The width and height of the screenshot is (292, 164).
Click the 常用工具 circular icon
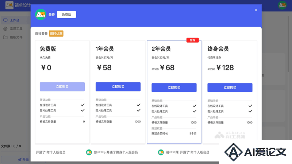(5, 29)
